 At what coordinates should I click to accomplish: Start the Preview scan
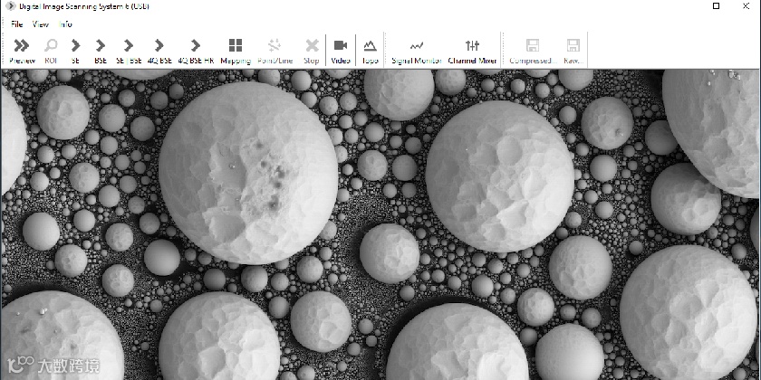pos(23,51)
